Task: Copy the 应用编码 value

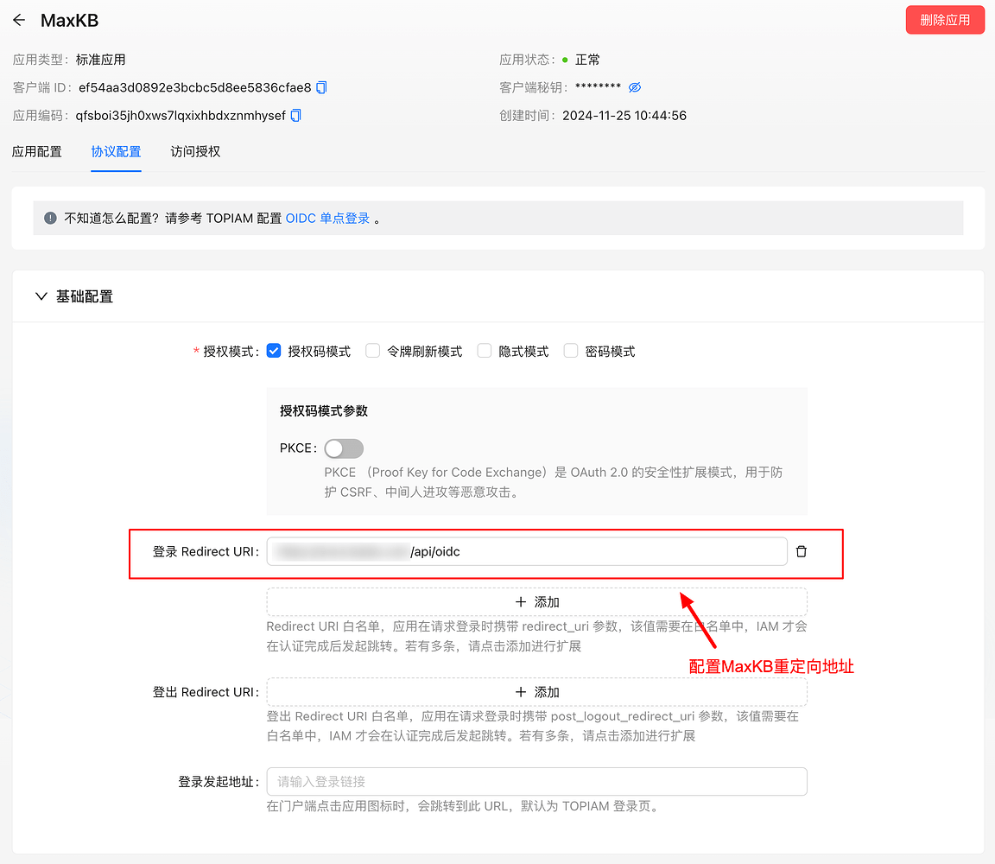Action: coord(295,114)
